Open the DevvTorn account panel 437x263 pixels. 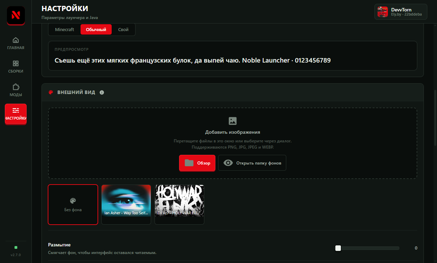click(x=401, y=12)
